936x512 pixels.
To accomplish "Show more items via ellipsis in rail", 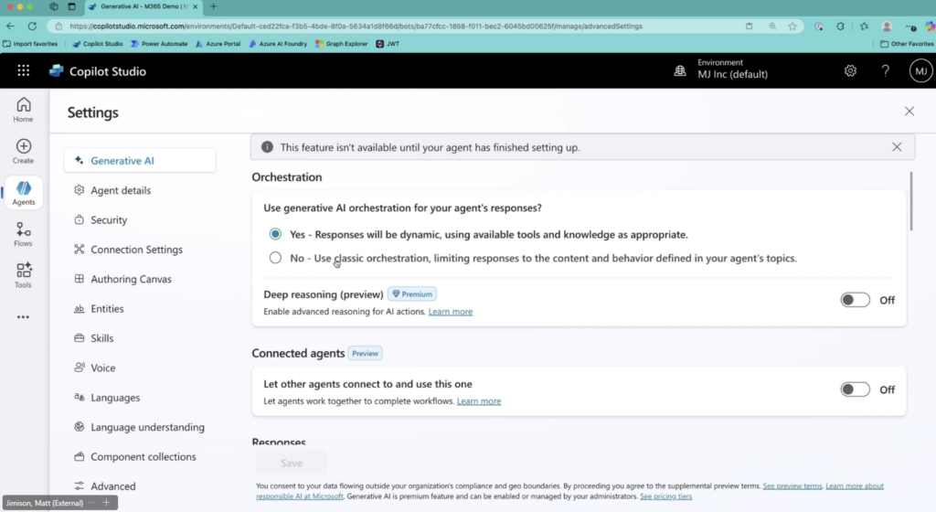I will [x=23, y=317].
